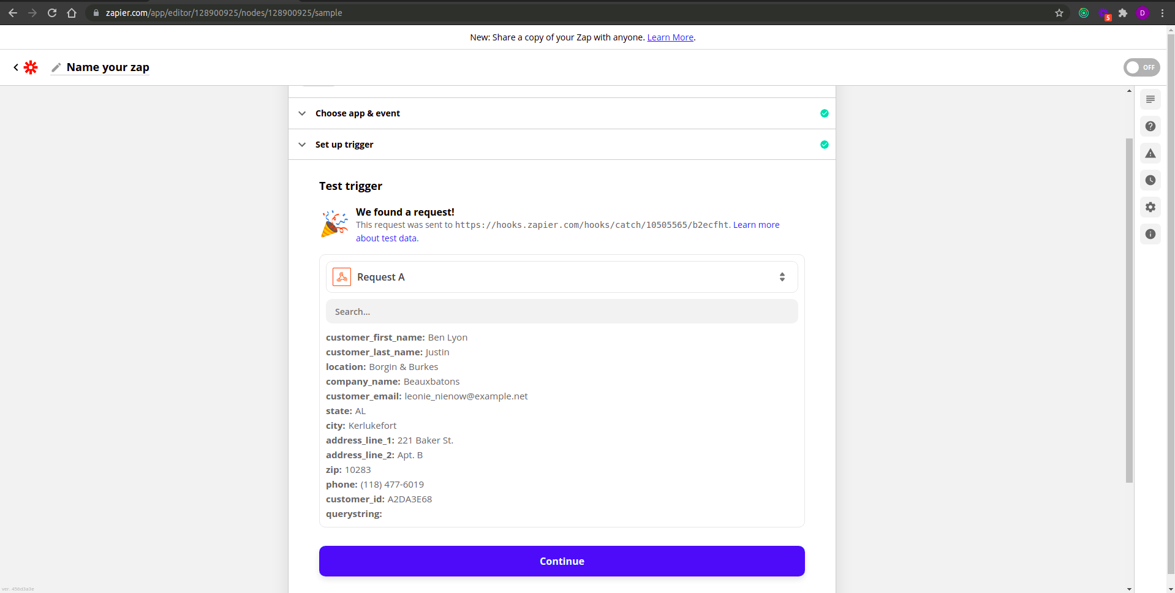
Task: Click the customer_last_name: Justin row
Action: click(x=387, y=352)
